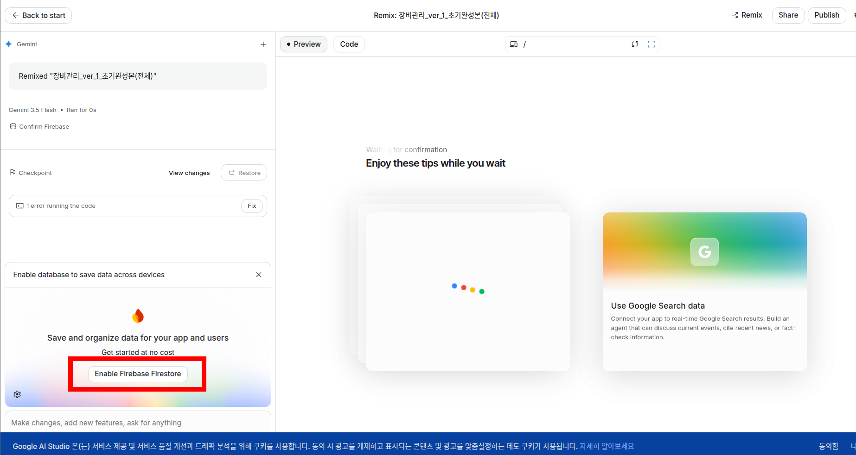
Task: Click the Gemini 3.5 Flash model label
Action: 32,110
